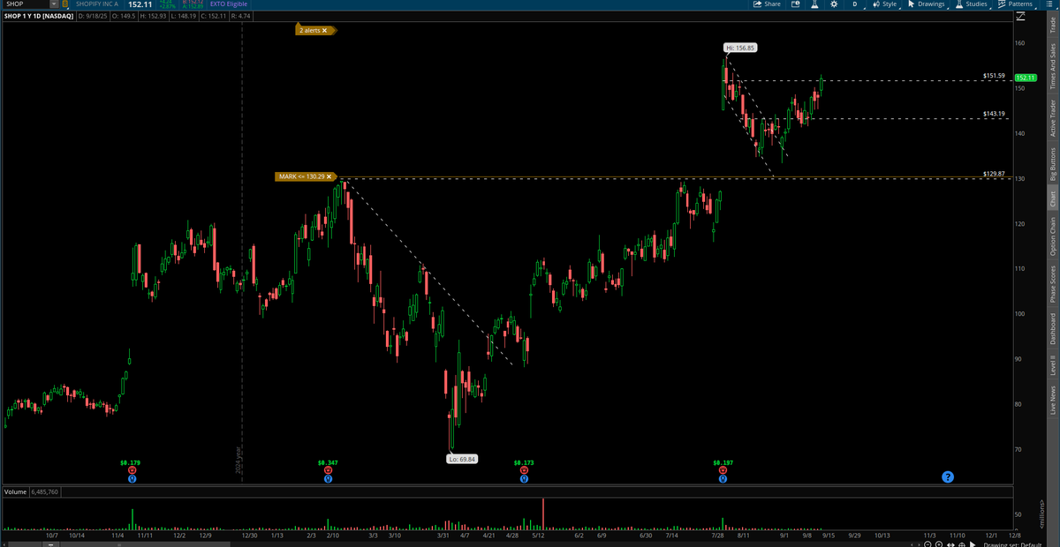
Task: Open the D timeframe dropdown
Action: pos(854,4)
